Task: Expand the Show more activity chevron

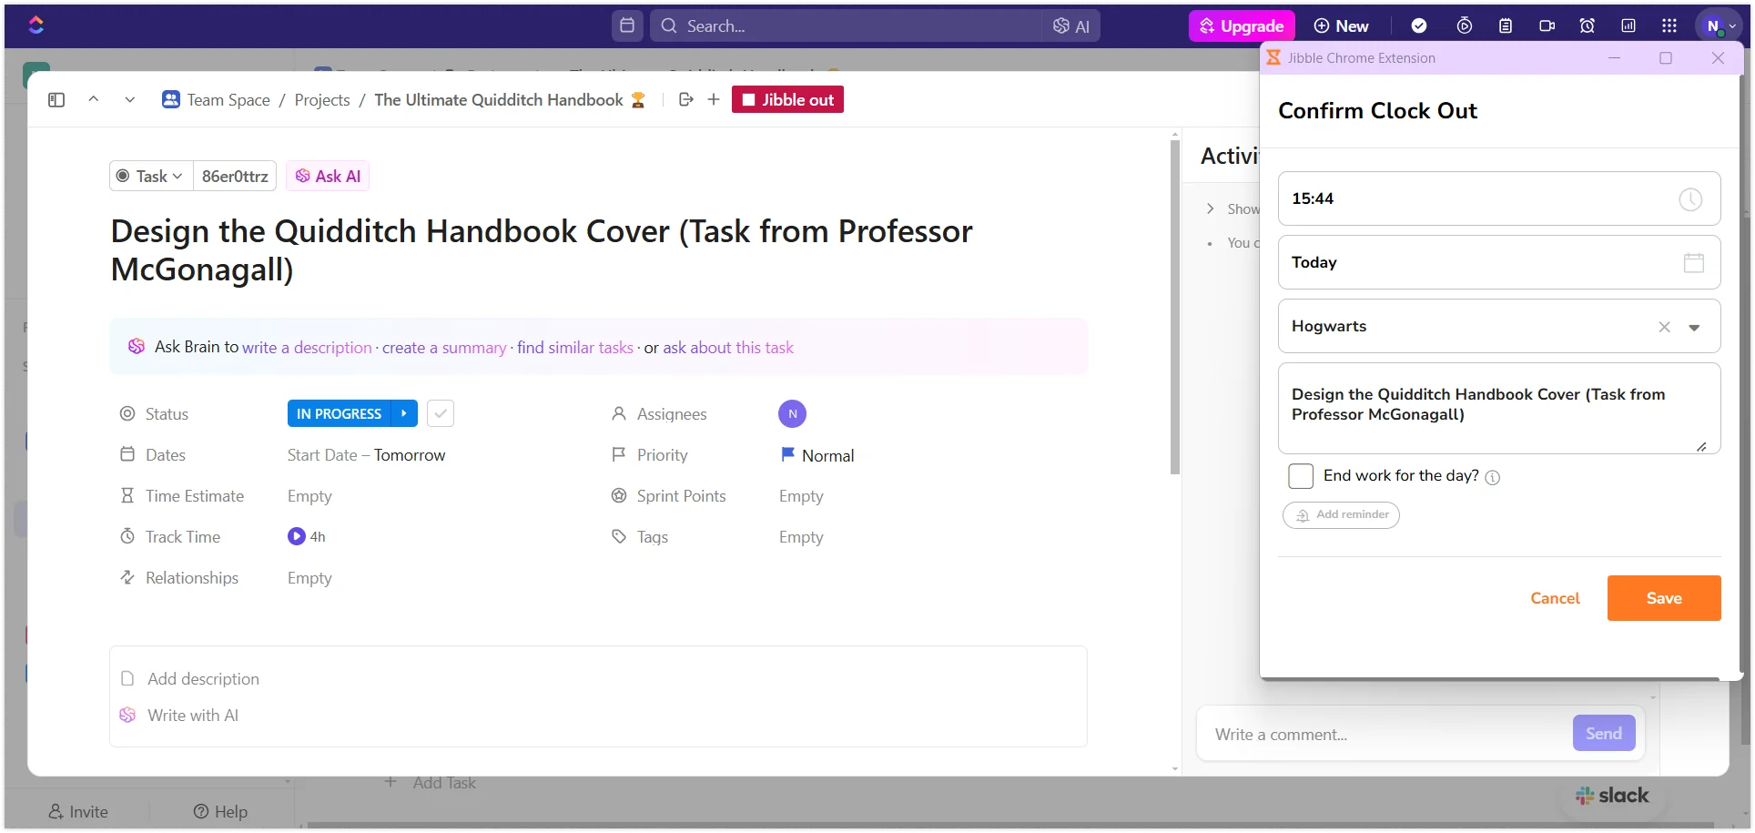Action: (1210, 209)
